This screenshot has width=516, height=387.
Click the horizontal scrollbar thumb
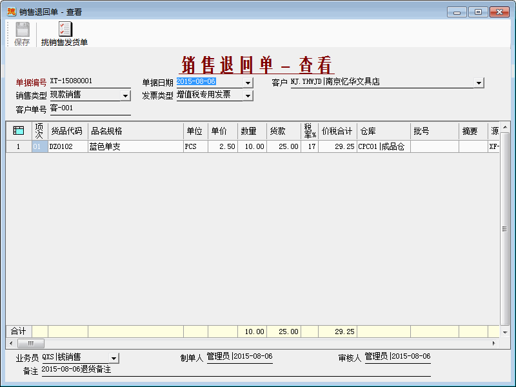coord(30,343)
